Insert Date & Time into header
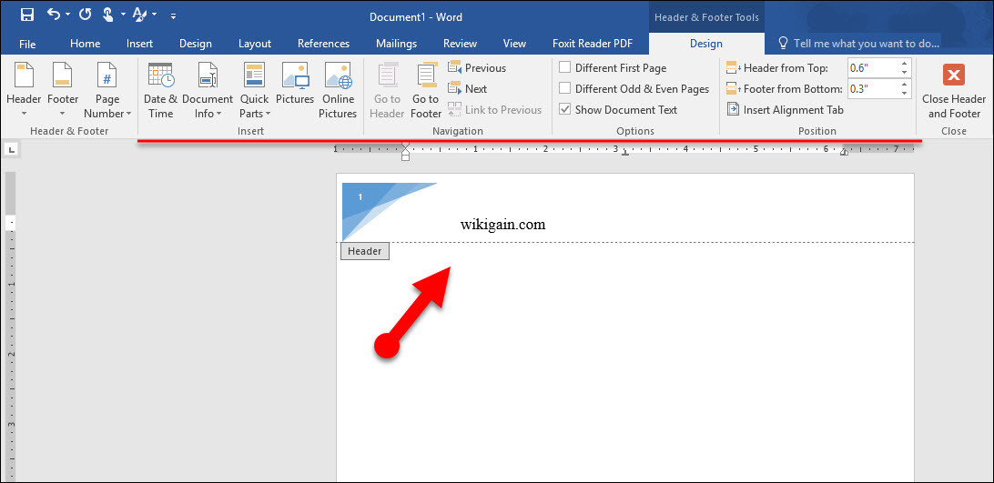The width and height of the screenshot is (994, 483). (x=160, y=91)
